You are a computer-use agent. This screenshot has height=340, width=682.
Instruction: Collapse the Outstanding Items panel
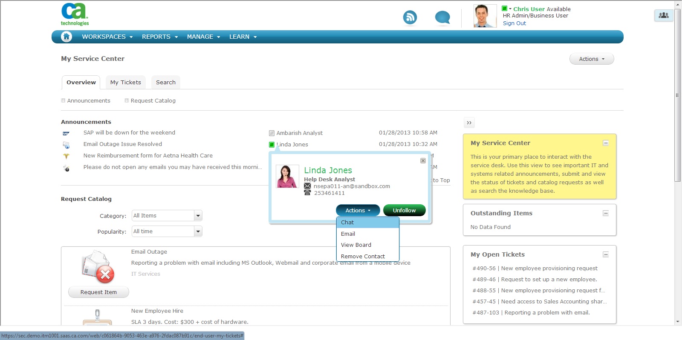(x=606, y=213)
